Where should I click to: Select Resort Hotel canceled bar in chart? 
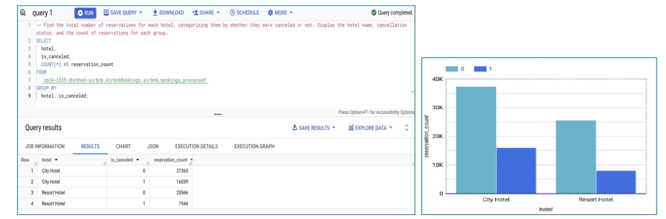tap(616, 182)
